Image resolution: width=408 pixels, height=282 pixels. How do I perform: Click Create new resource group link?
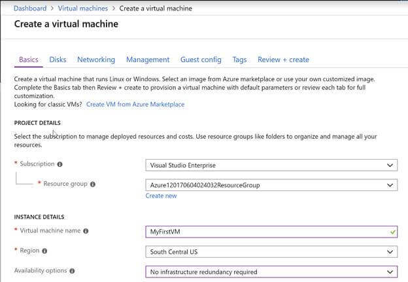(x=161, y=196)
